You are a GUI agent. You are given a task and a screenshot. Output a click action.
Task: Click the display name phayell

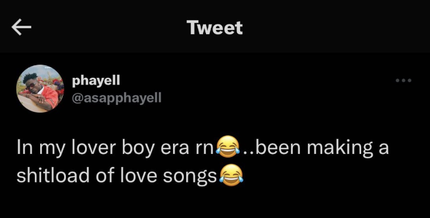(96, 81)
